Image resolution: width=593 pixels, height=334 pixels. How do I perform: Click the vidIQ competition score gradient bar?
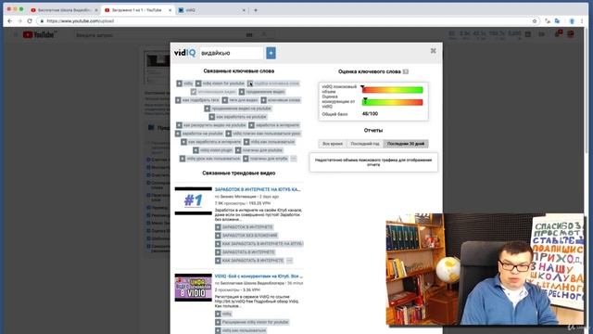392,102
